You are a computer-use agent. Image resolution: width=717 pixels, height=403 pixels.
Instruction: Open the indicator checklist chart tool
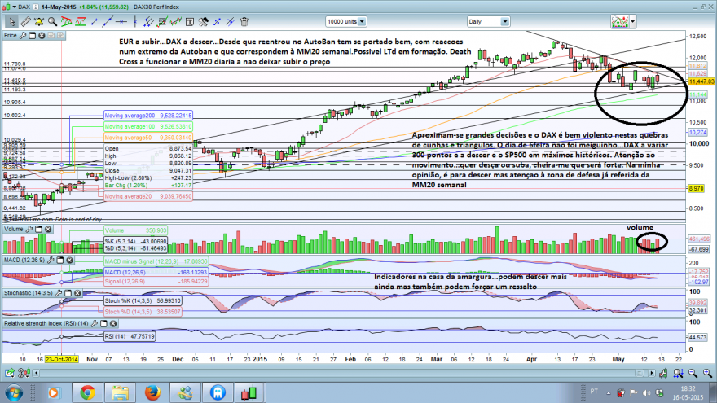[x=162, y=21]
